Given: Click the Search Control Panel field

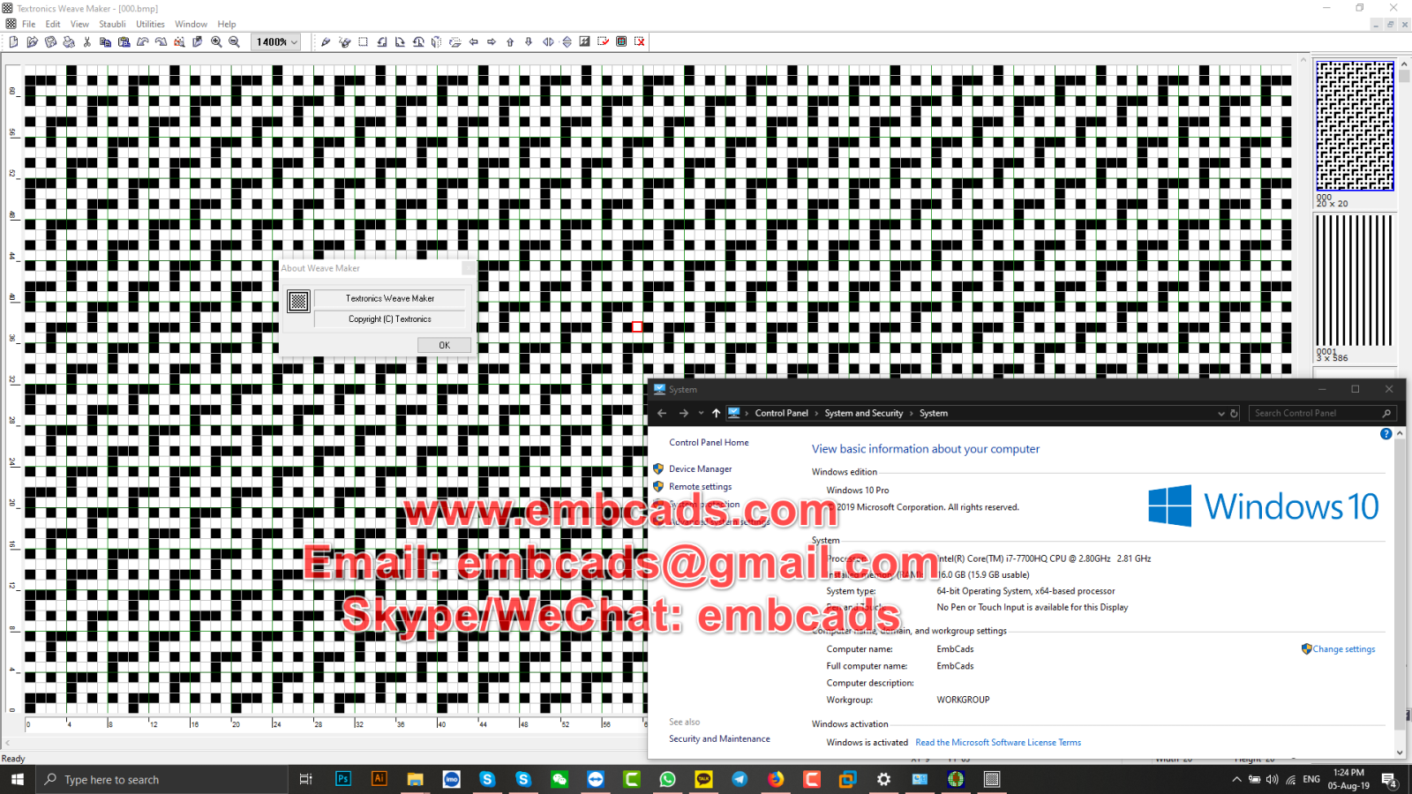Looking at the screenshot, I should pos(1321,413).
